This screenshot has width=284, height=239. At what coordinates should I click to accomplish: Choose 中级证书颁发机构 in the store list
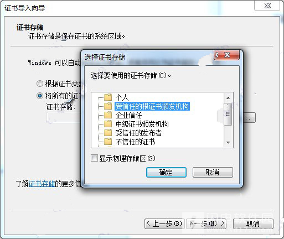tap(142, 124)
